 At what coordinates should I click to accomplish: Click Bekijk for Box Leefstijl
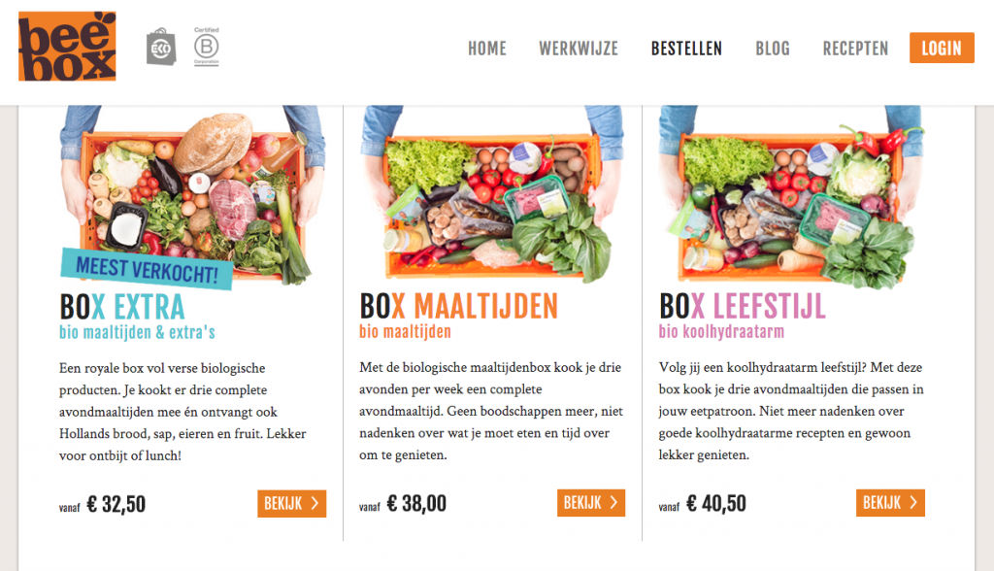pyautogui.click(x=890, y=502)
